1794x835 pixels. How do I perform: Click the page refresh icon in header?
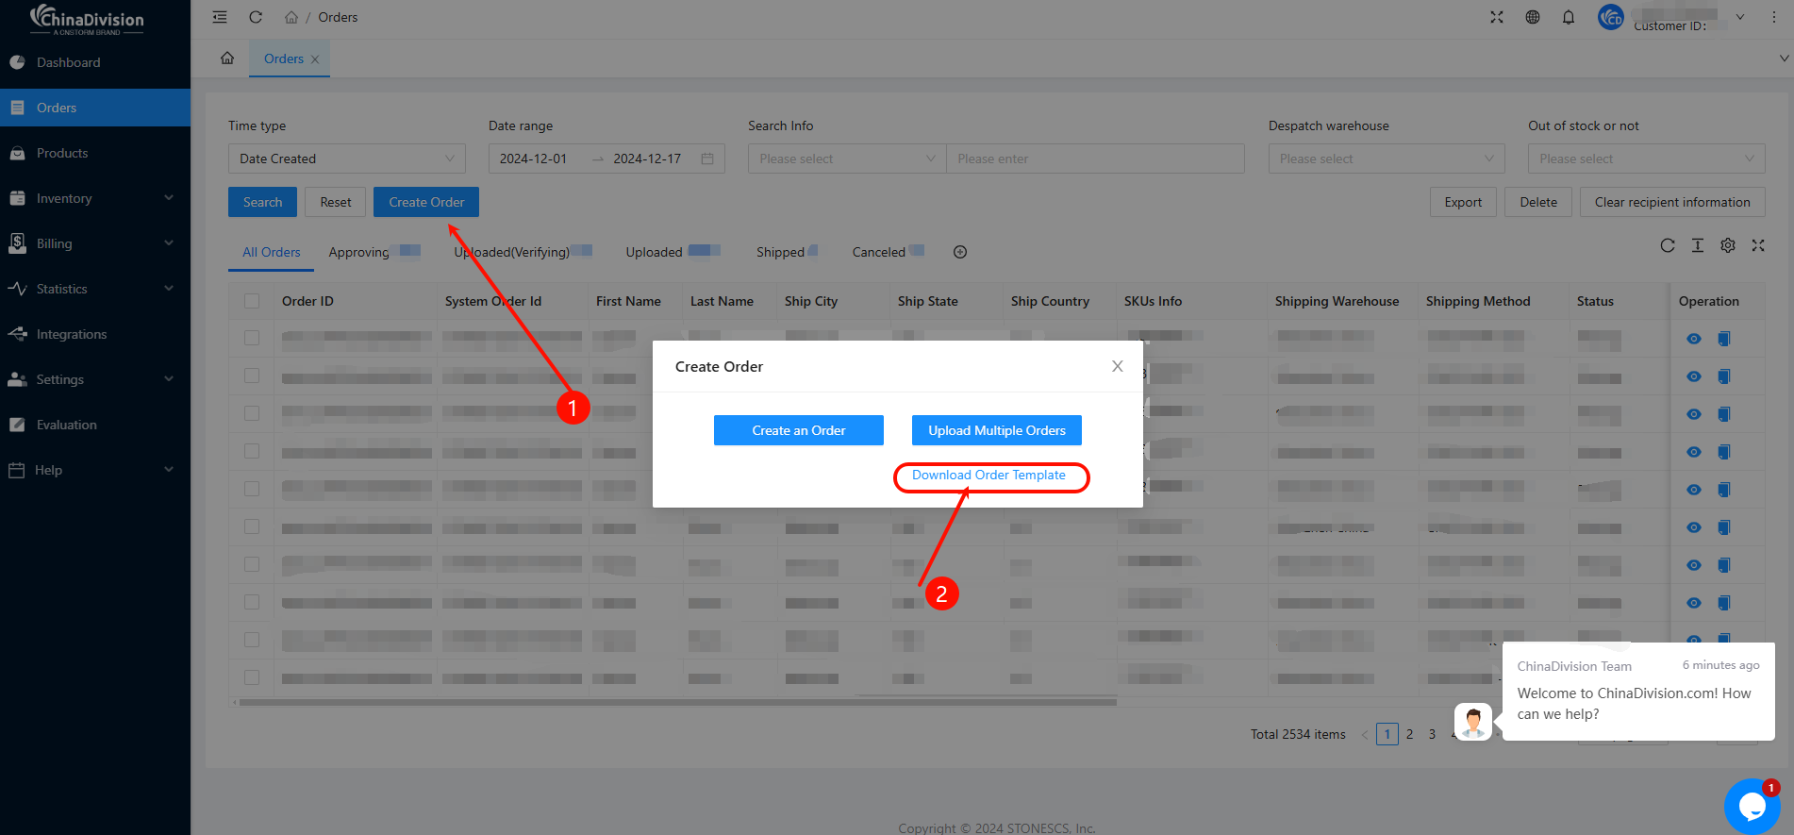tap(256, 17)
